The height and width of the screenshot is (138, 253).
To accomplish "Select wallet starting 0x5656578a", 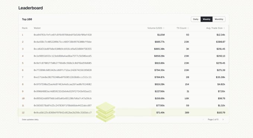I will [63, 105].
